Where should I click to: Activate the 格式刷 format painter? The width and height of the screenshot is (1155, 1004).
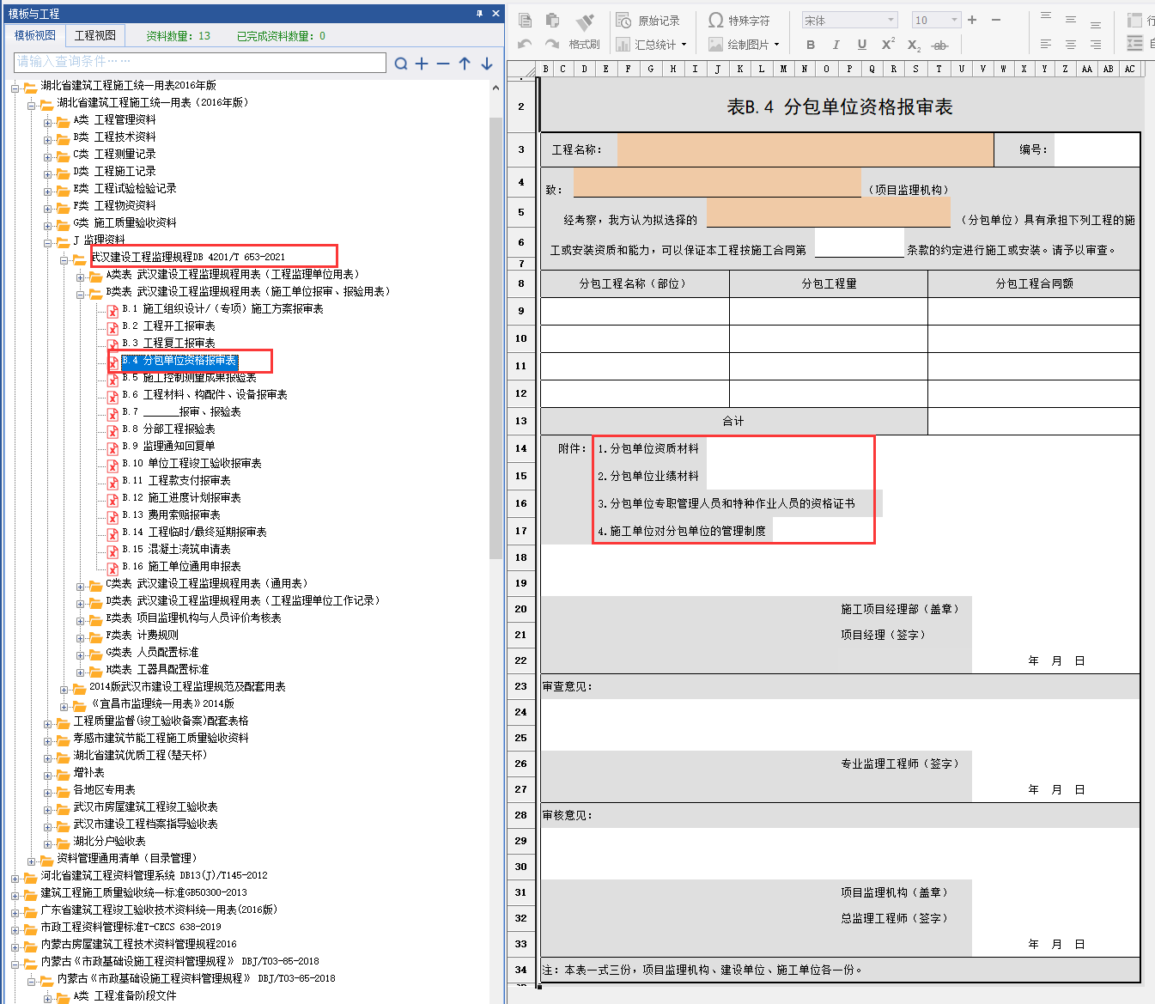click(584, 30)
